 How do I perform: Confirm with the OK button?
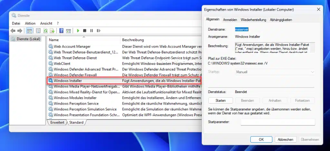(x=261, y=139)
